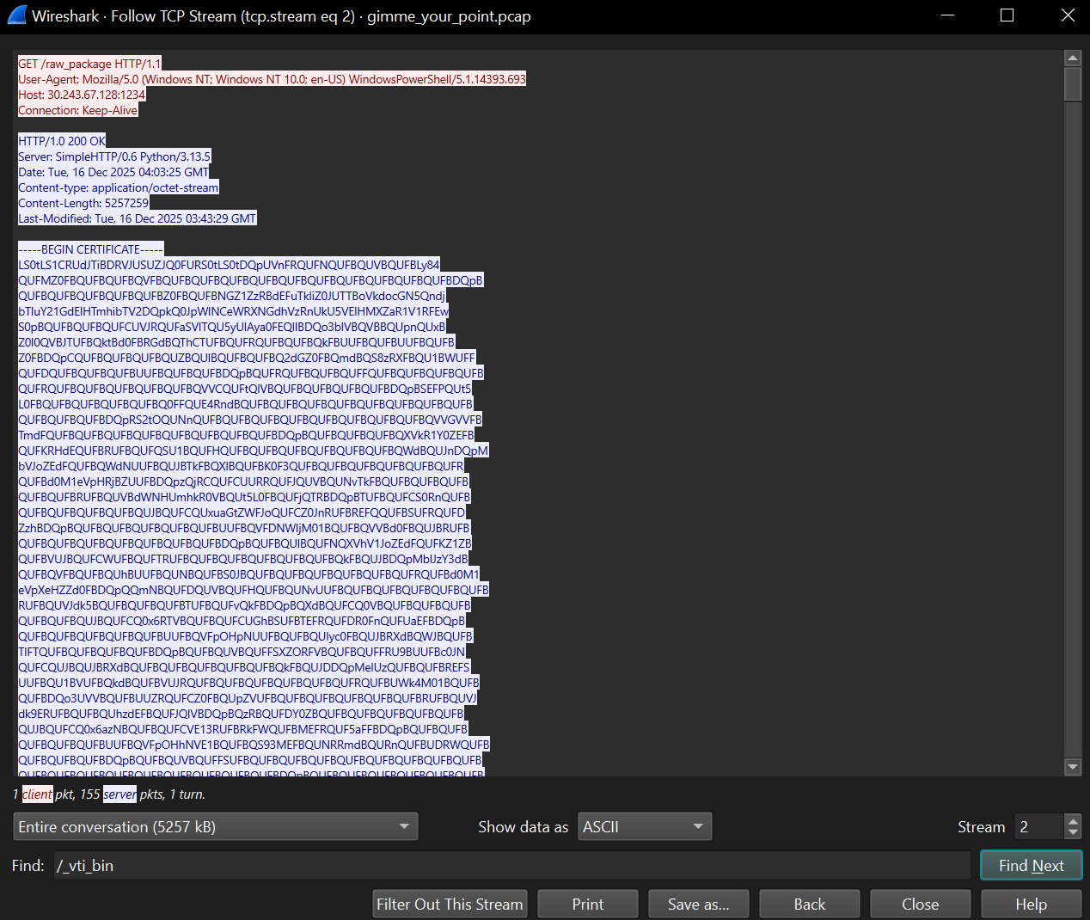The width and height of the screenshot is (1090, 920).
Task: Click the HTTP/1.0 200 OK line
Action: tap(62, 141)
